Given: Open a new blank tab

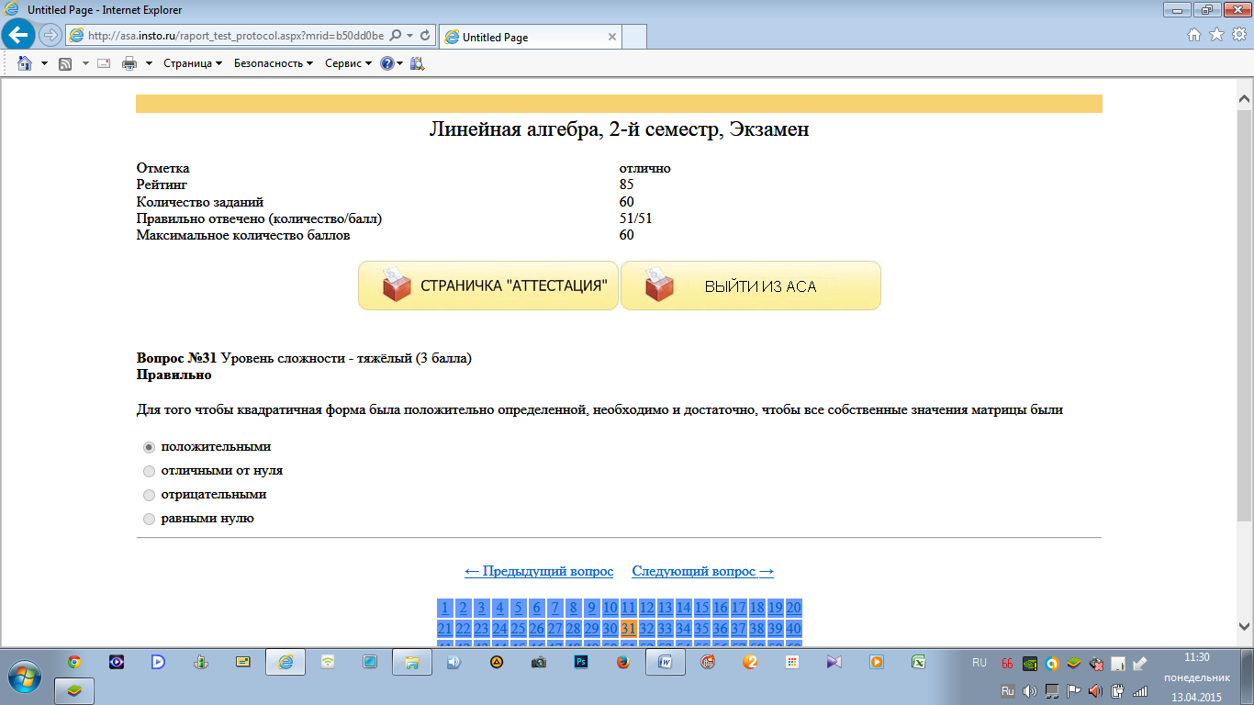Looking at the screenshot, I should click(x=634, y=37).
